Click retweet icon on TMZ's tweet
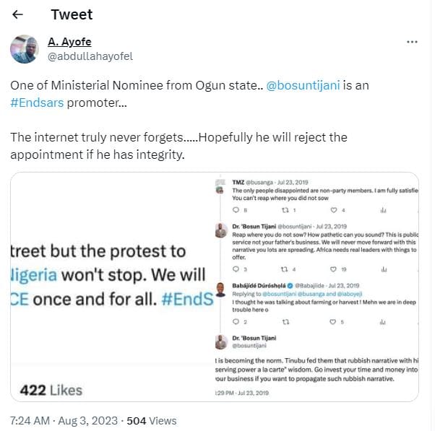Image resolution: width=435 pixels, height=431 pixels. point(285,210)
